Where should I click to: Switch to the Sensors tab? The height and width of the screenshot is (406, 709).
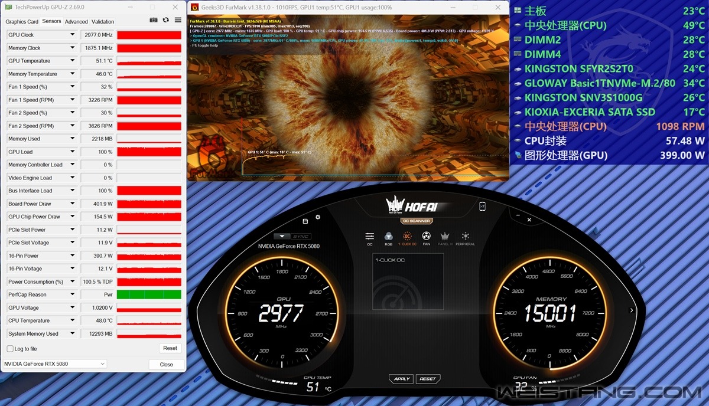[x=51, y=21]
